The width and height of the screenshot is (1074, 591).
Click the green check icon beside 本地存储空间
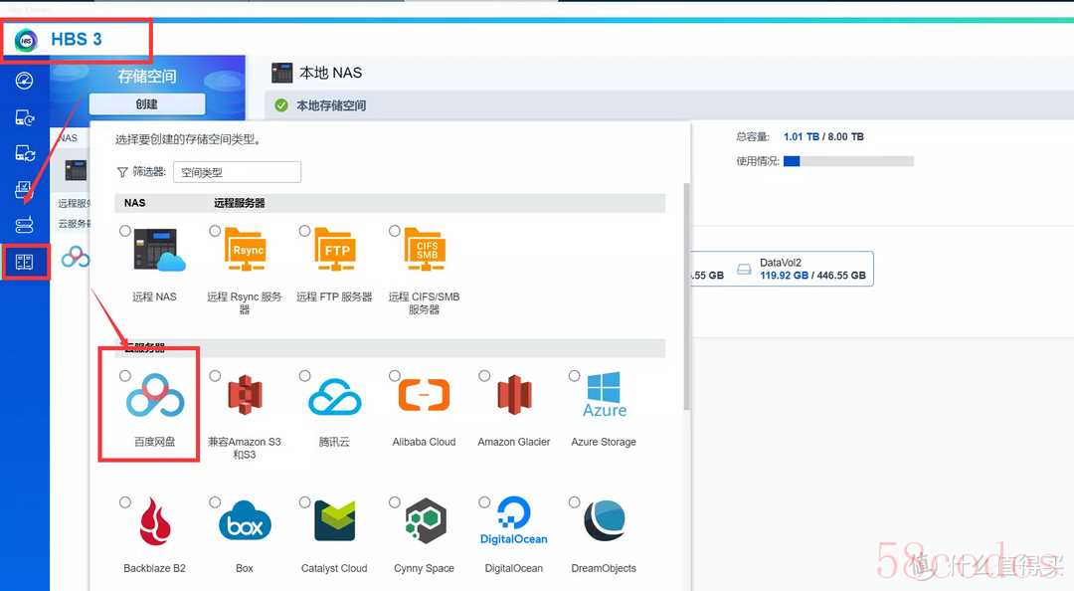coord(280,105)
